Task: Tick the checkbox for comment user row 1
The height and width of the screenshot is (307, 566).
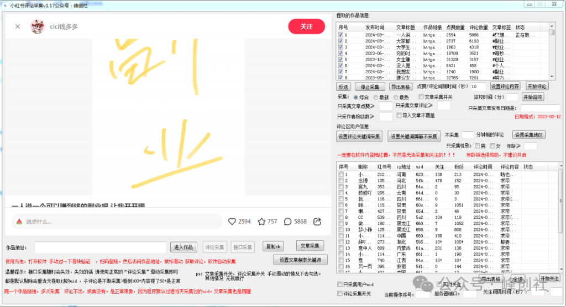Action: coord(341,174)
